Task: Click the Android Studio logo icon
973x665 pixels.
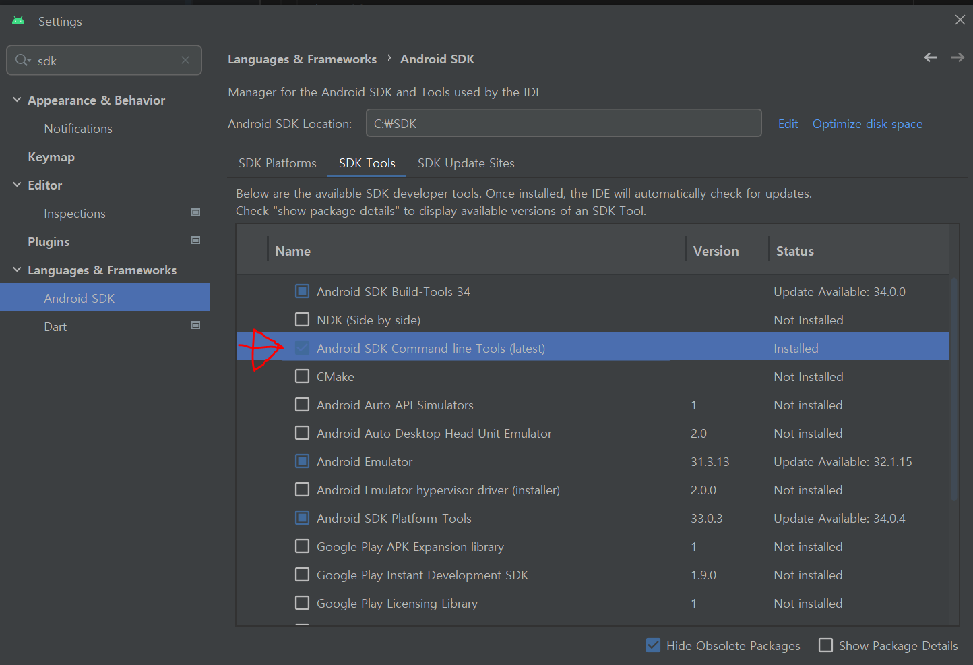Action: coord(18,20)
